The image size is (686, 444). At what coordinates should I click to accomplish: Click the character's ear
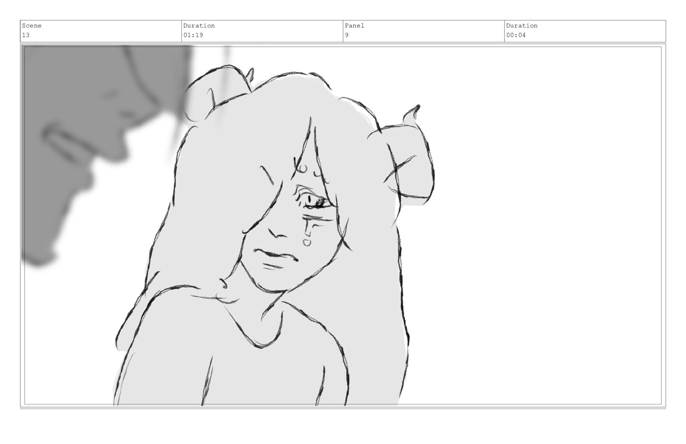pyautogui.click(x=224, y=284)
